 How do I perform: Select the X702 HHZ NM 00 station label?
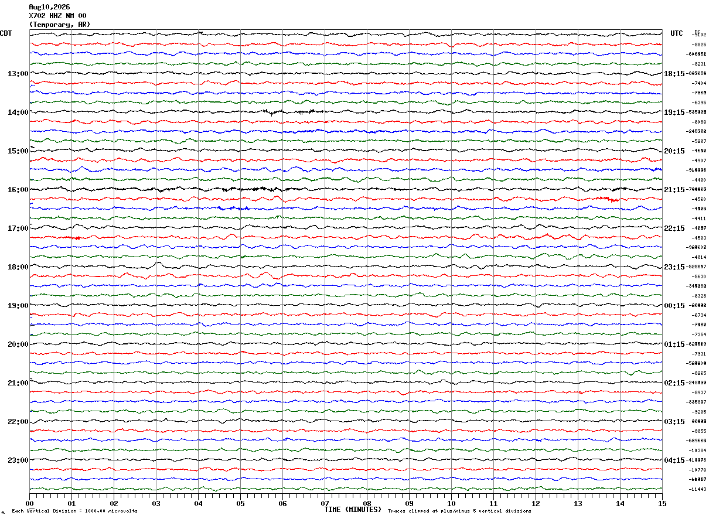pos(57,16)
